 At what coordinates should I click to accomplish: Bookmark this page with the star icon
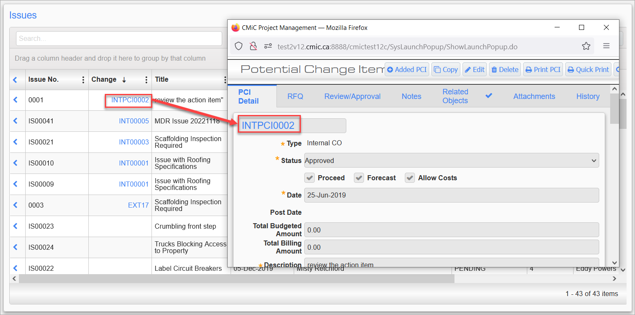586,46
